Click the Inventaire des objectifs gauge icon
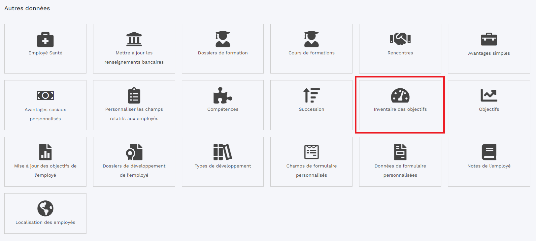This screenshot has width=536, height=241. pos(400,96)
